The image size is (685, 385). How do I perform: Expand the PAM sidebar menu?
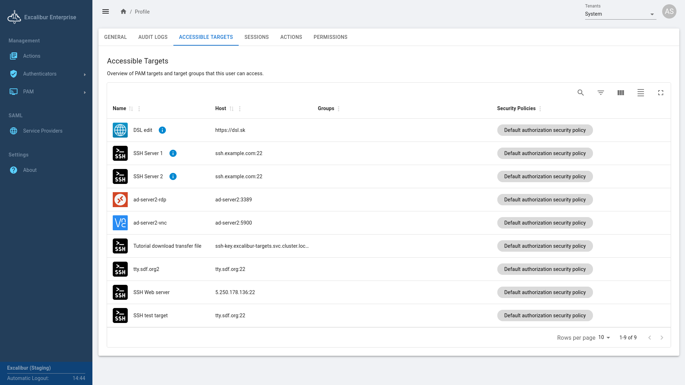coord(46,92)
